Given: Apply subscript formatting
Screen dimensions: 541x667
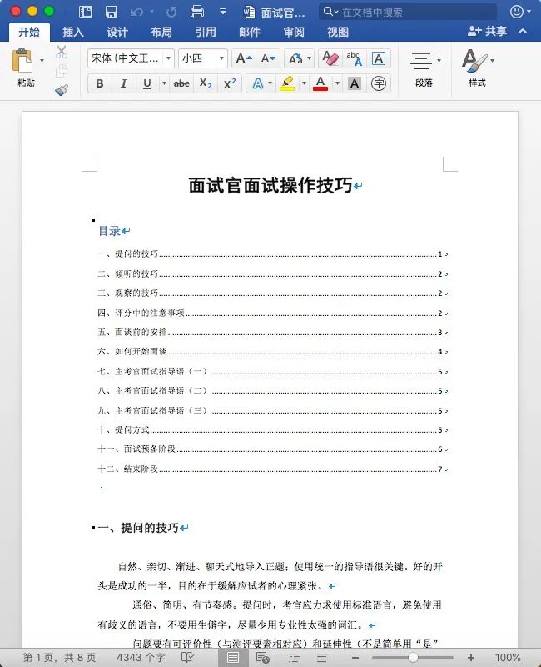Looking at the screenshot, I should [206, 83].
